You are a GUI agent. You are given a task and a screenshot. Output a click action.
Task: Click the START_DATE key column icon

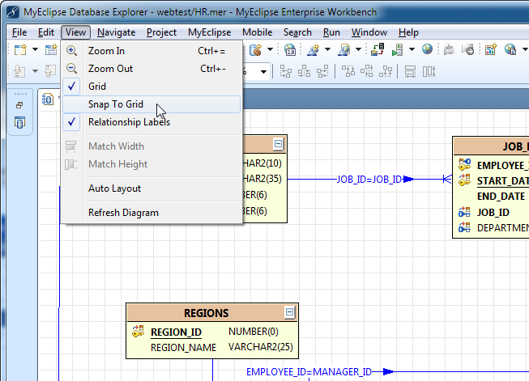point(464,180)
